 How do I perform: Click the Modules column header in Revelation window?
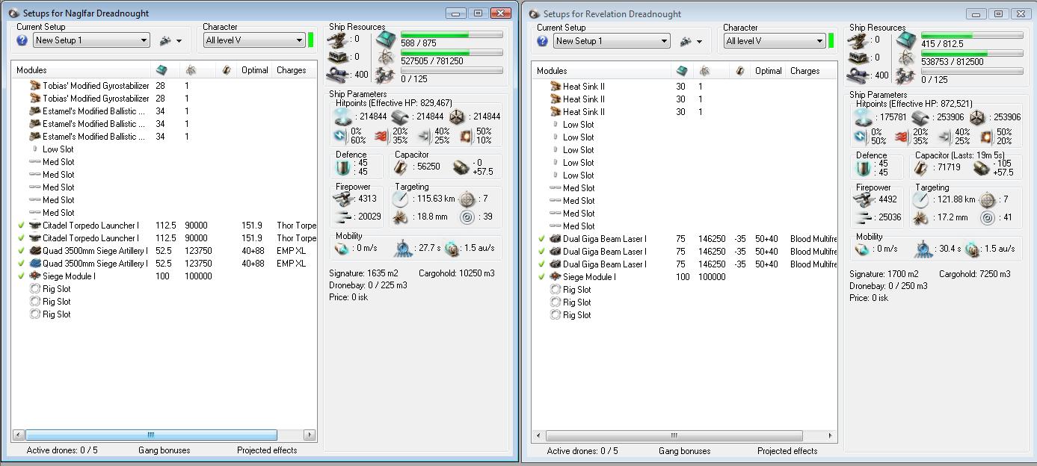pyautogui.click(x=603, y=71)
